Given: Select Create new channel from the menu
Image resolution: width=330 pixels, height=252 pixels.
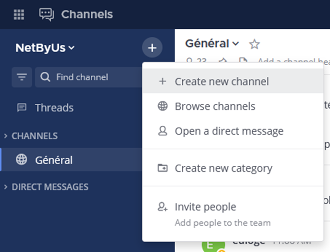Looking at the screenshot, I should click(221, 82).
